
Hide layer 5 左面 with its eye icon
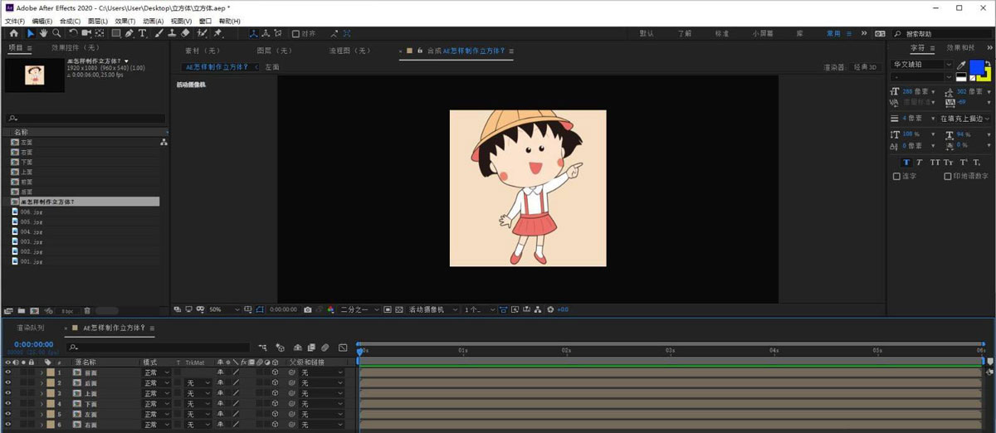pyautogui.click(x=8, y=415)
